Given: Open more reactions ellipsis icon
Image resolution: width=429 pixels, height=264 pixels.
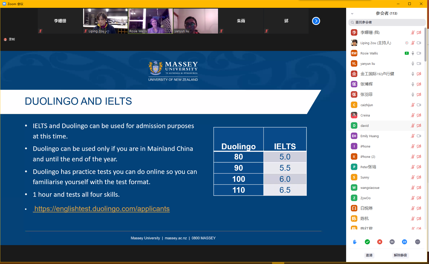Looking at the screenshot, I should [418, 242].
